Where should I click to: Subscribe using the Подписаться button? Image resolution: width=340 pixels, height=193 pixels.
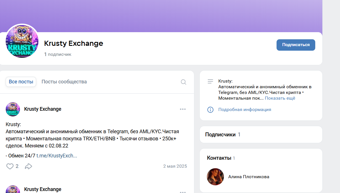pyautogui.click(x=296, y=45)
